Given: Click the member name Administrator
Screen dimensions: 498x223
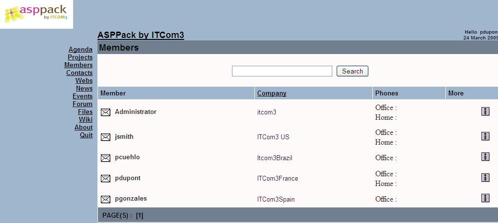Looking at the screenshot, I should pos(135,111).
